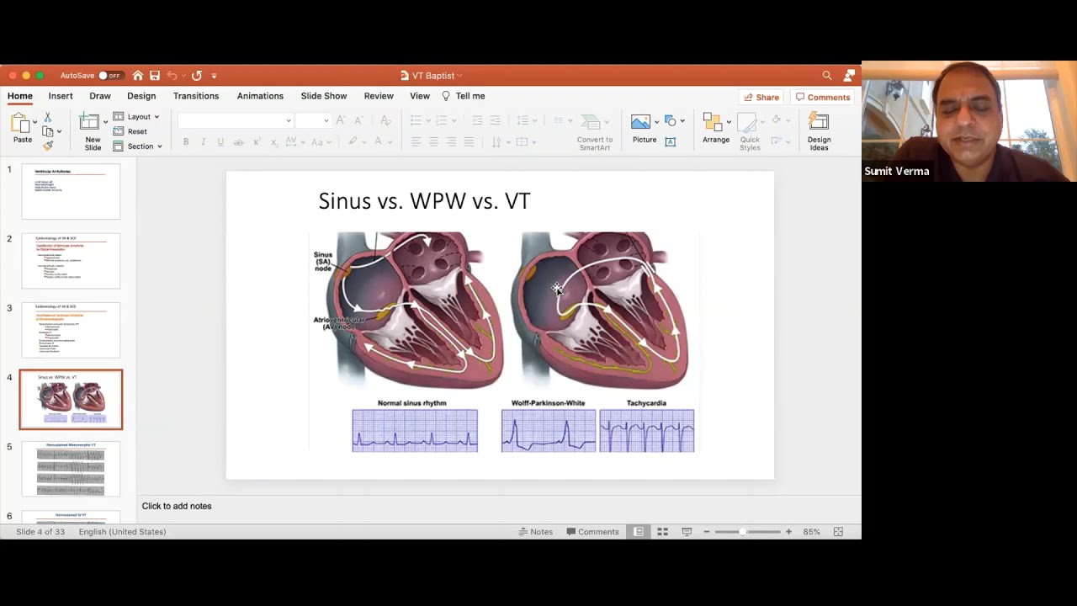Switch to Normal view in status bar
Viewport: 1077px width, 606px height.
point(639,532)
